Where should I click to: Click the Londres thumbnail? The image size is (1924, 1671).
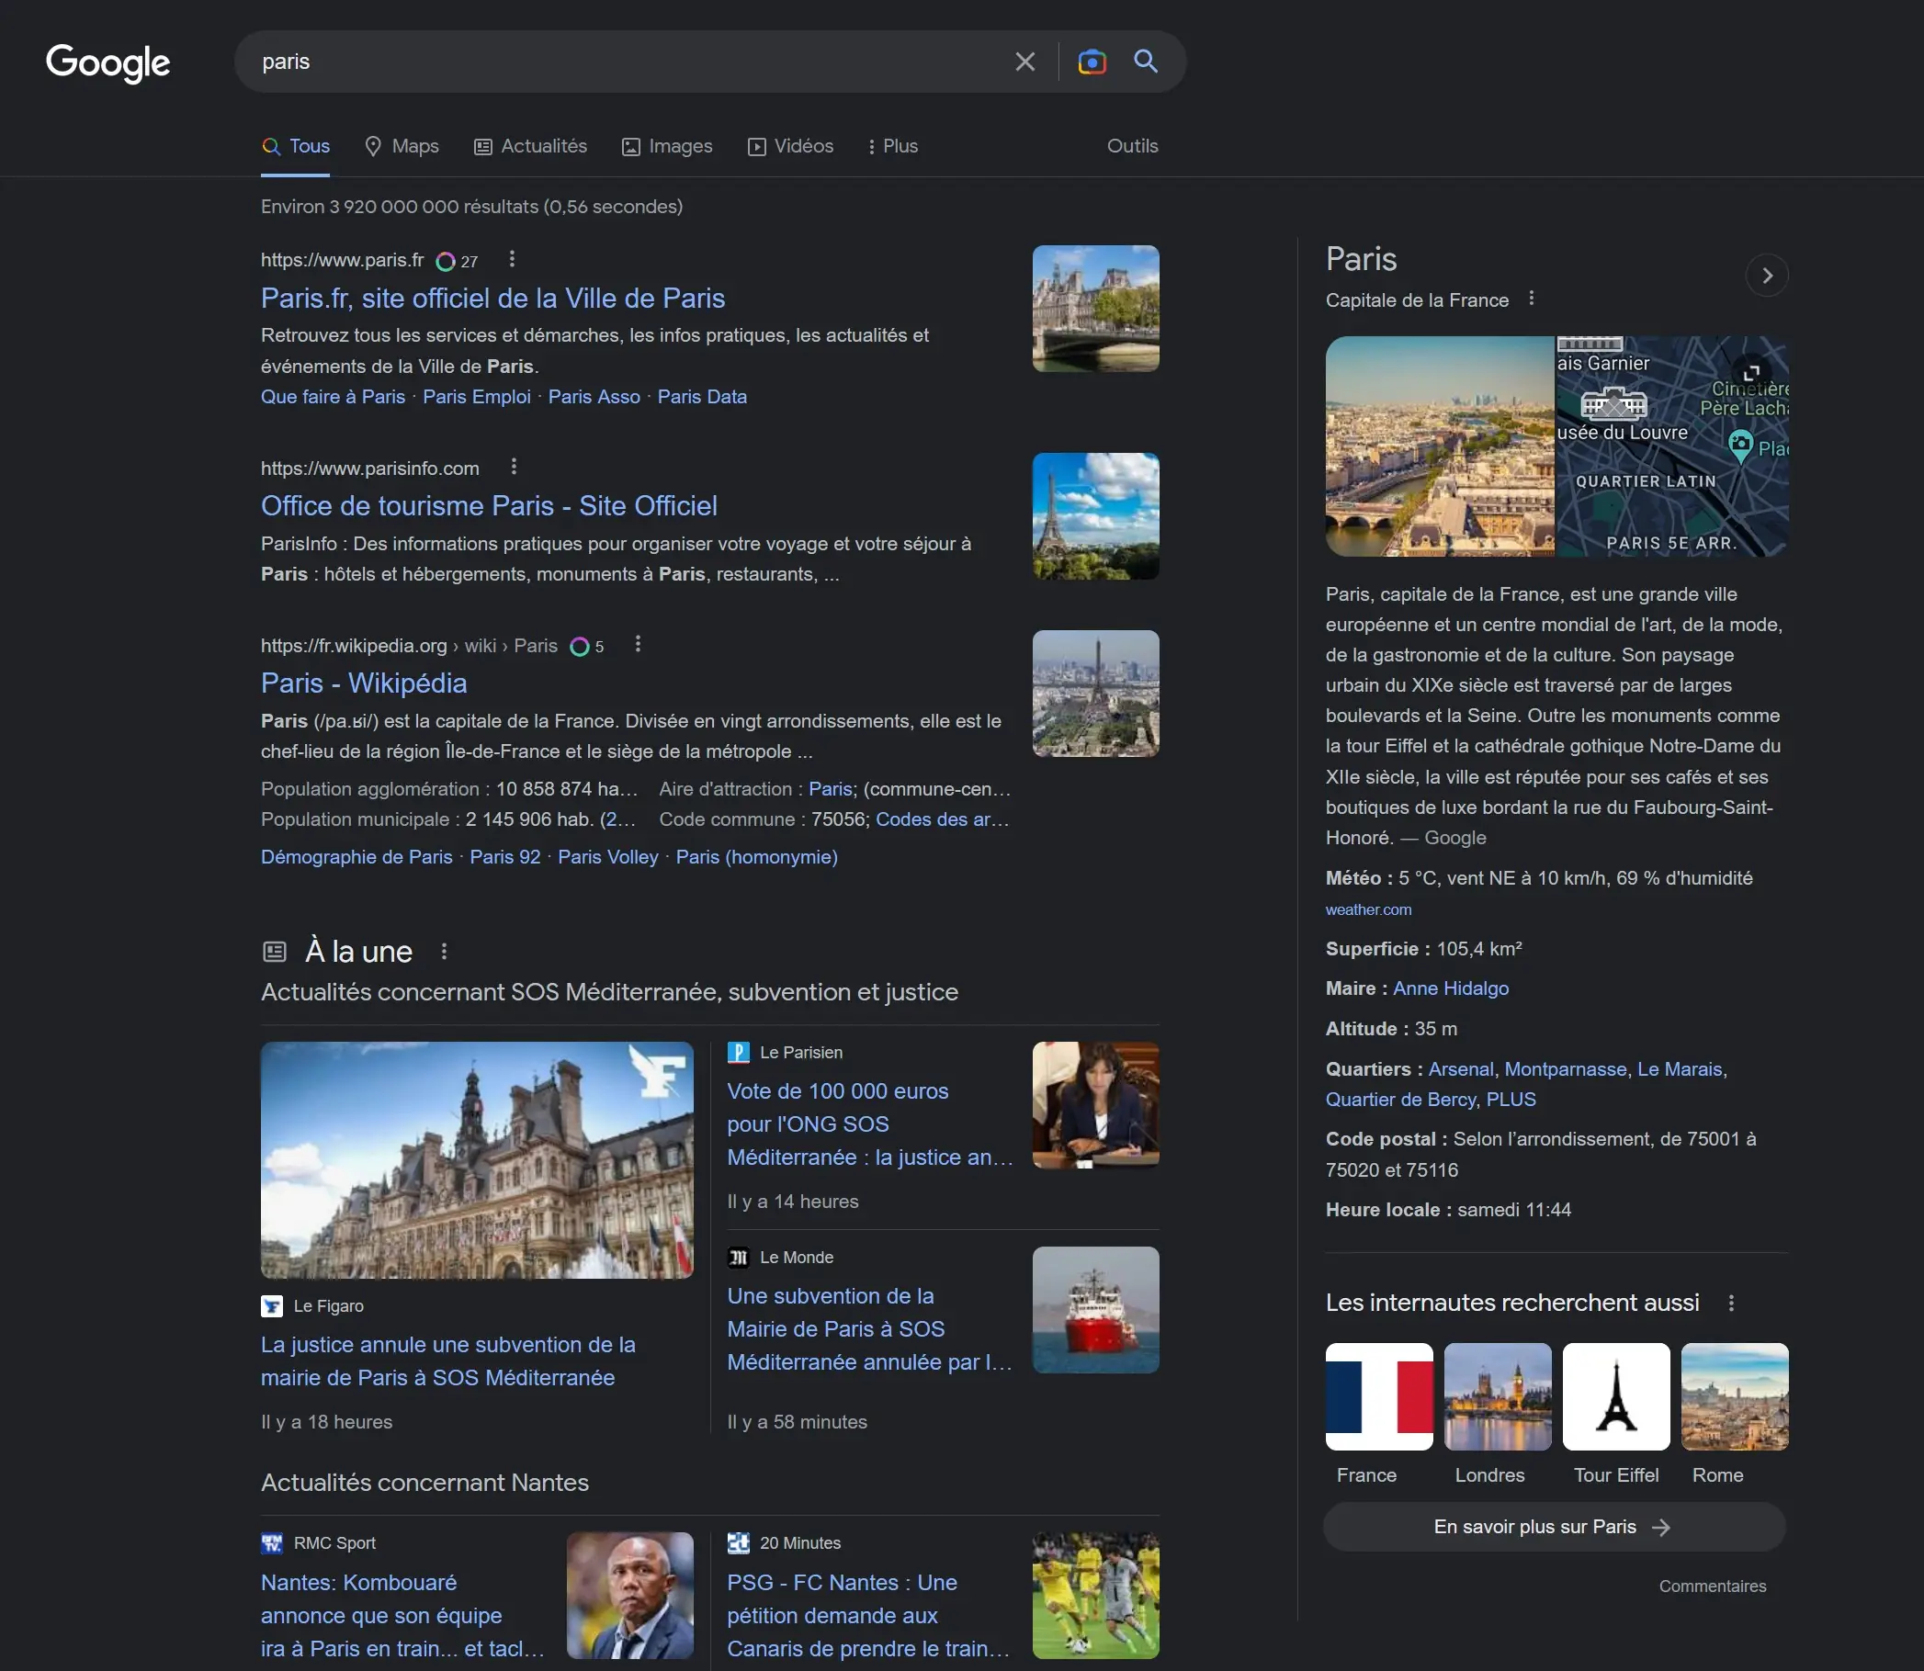tap(1498, 1396)
